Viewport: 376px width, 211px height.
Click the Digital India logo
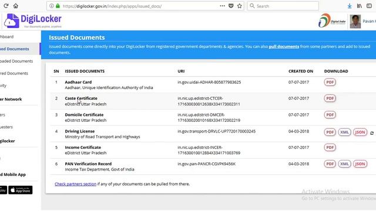coord(332,21)
